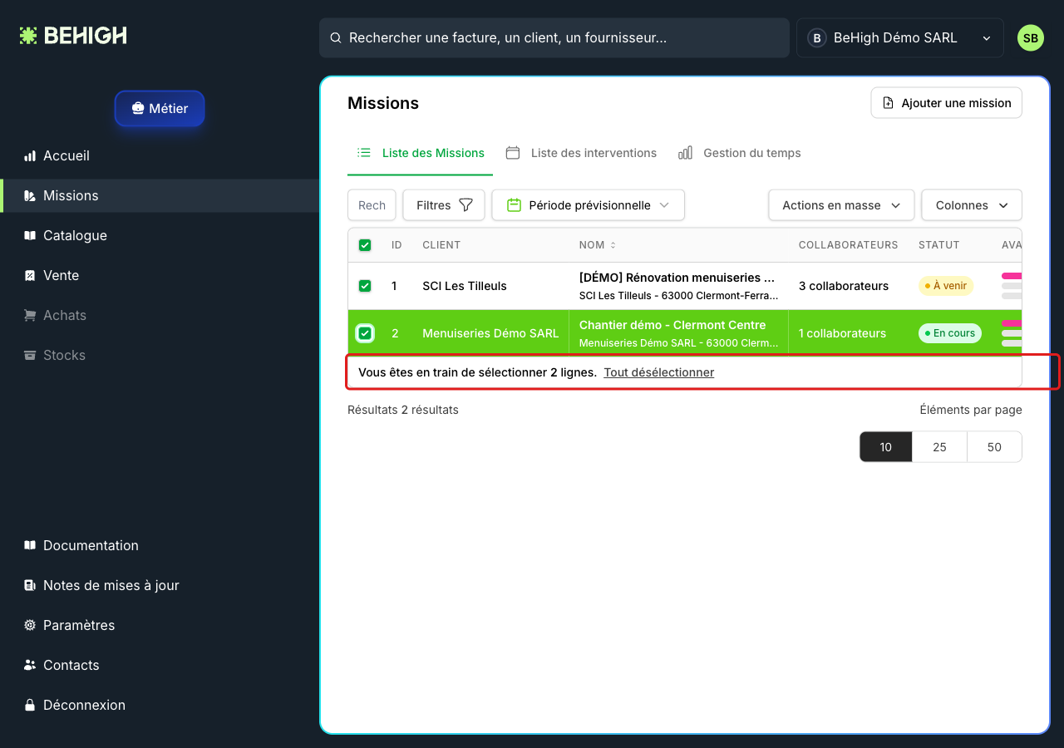Image resolution: width=1064 pixels, height=748 pixels.
Task: Open Missions in the sidebar
Action: (160, 195)
